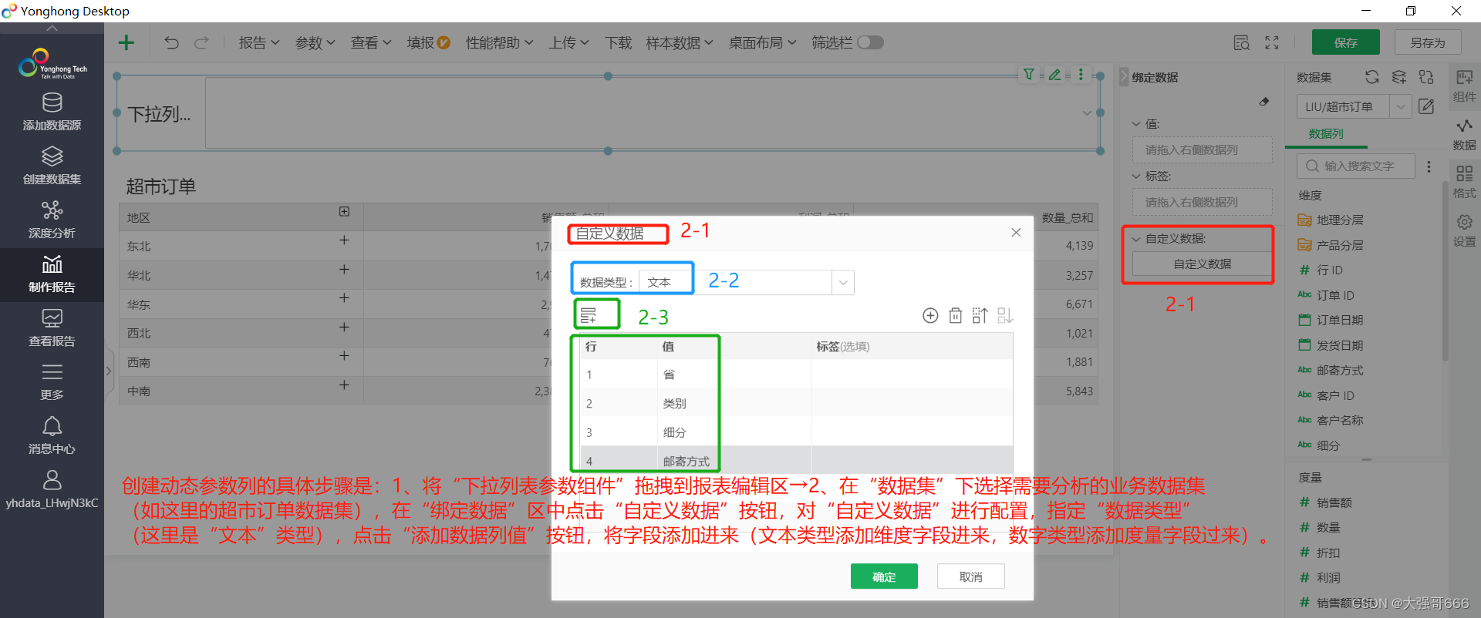Click the sort ascending icon in dialog
Screen dimensions: 1481x618
click(x=980, y=315)
